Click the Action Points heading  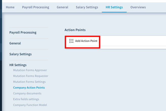(75, 30)
